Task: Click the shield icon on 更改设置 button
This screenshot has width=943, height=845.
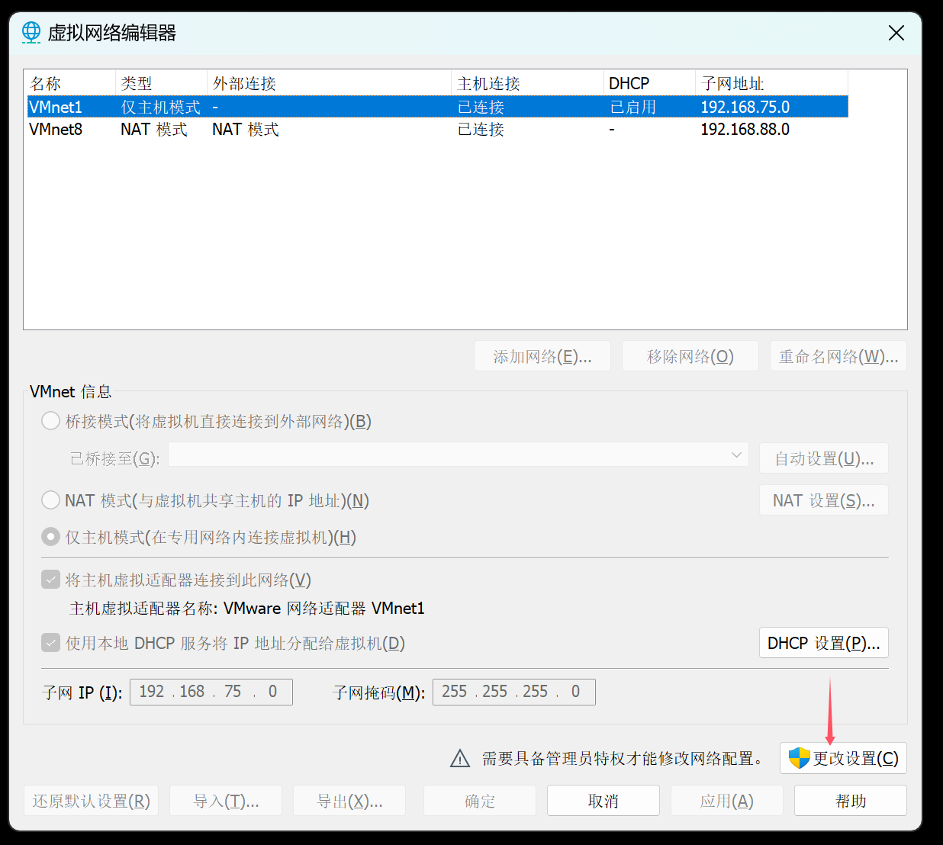Action: click(x=799, y=758)
